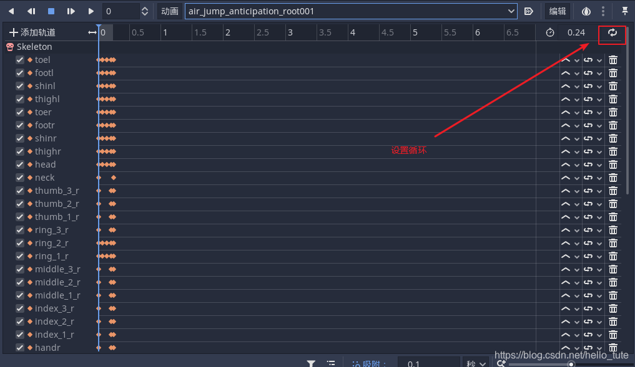Image resolution: width=635 pixels, height=367 pixels.
Task: Remove the thumb_3_r track
Action: (x=613, y=191)
